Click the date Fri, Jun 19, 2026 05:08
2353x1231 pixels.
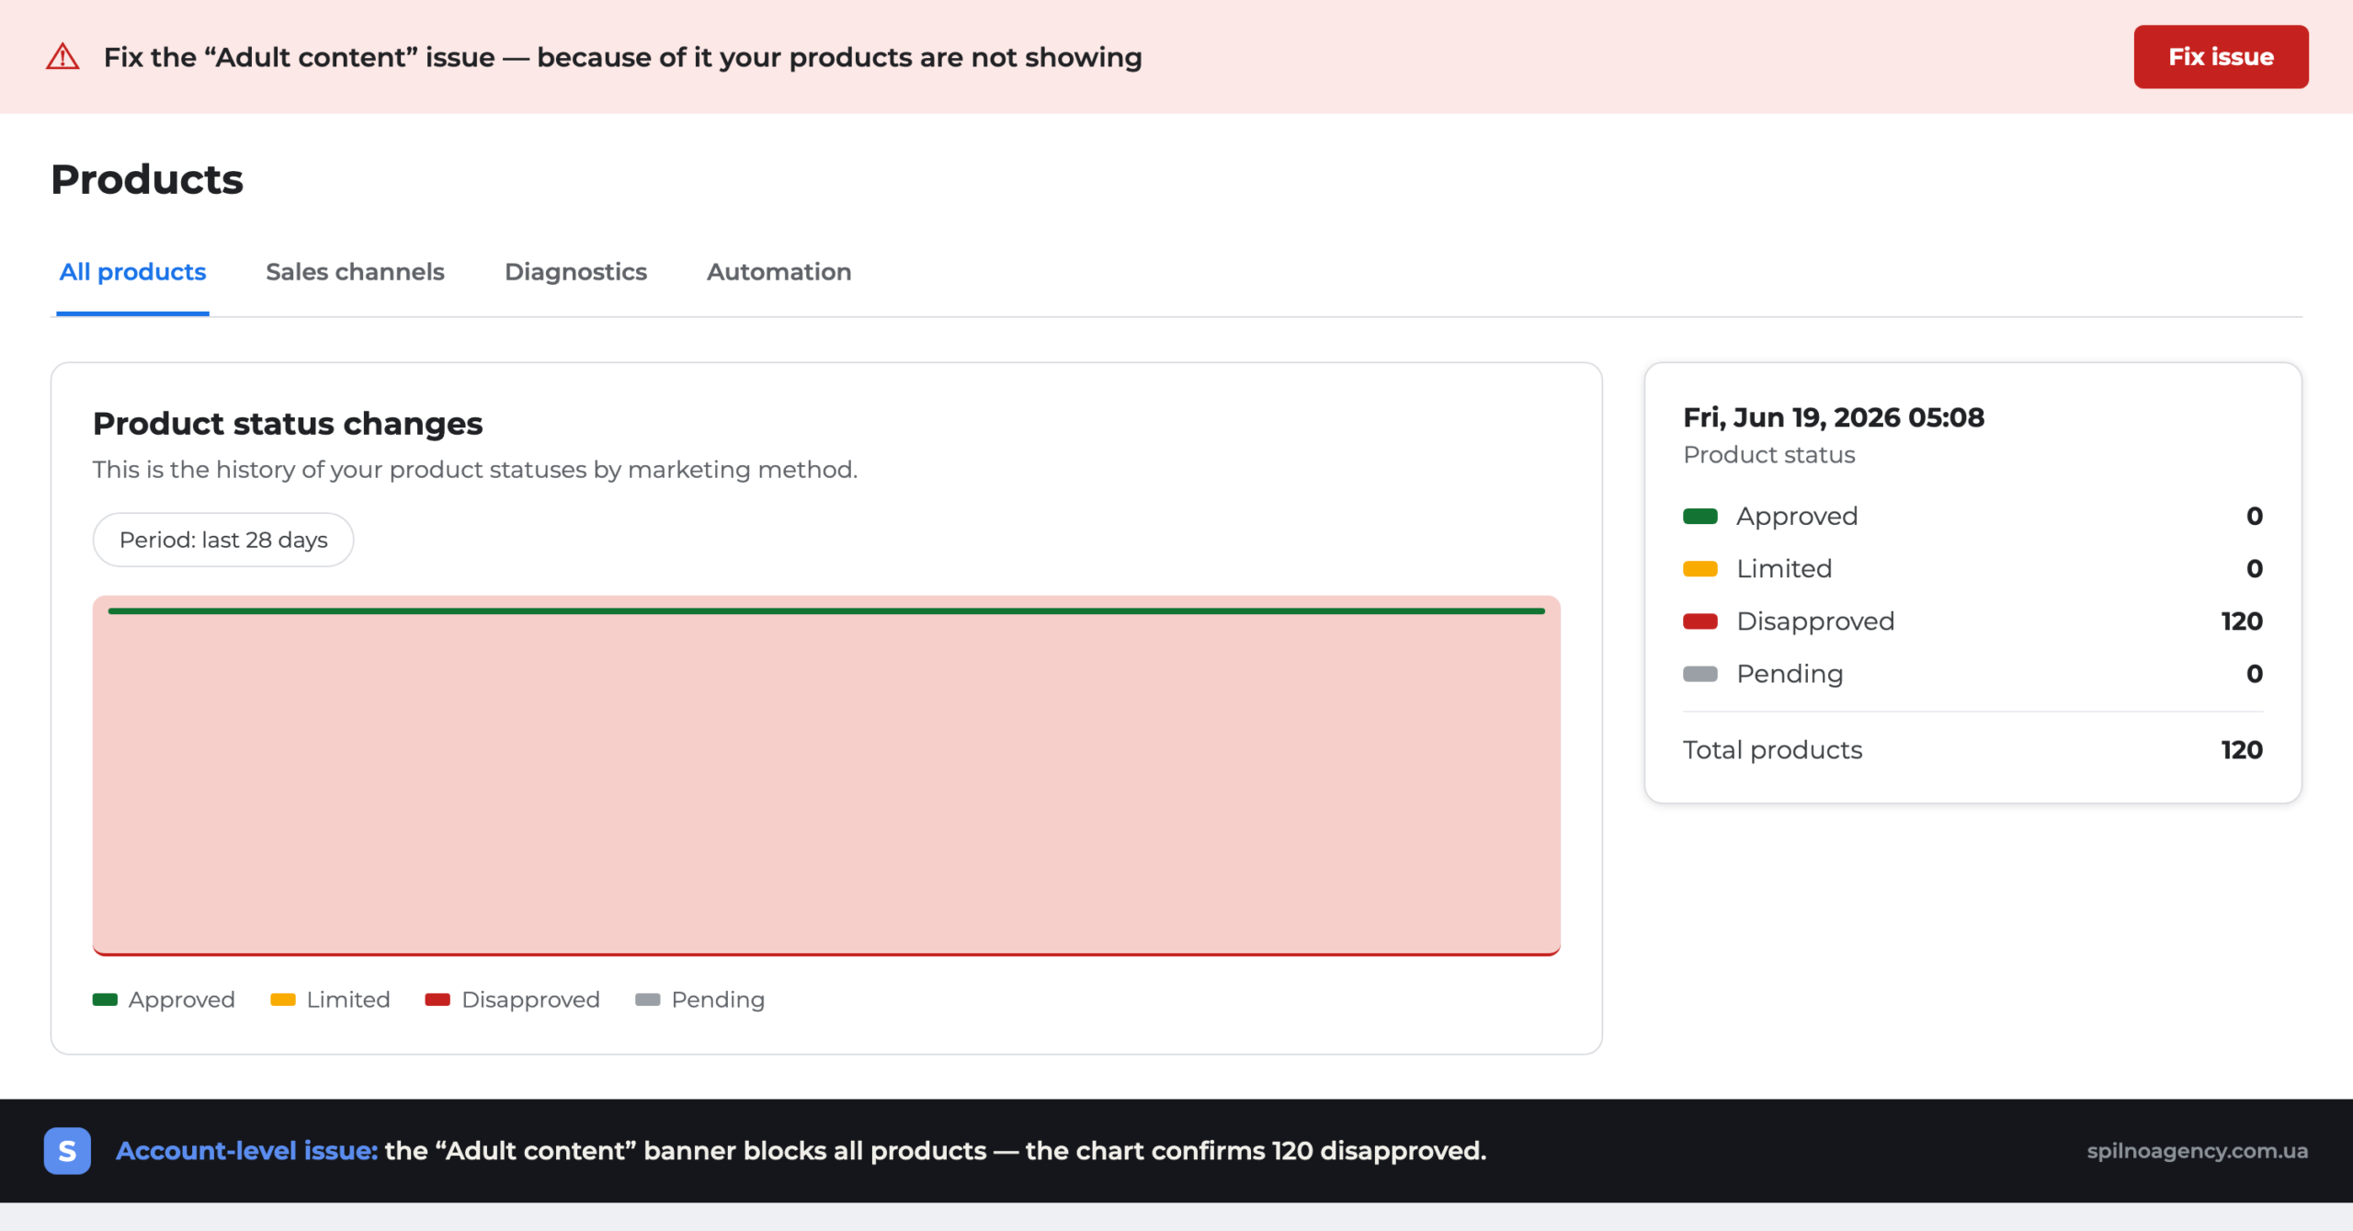[1834, 417]
